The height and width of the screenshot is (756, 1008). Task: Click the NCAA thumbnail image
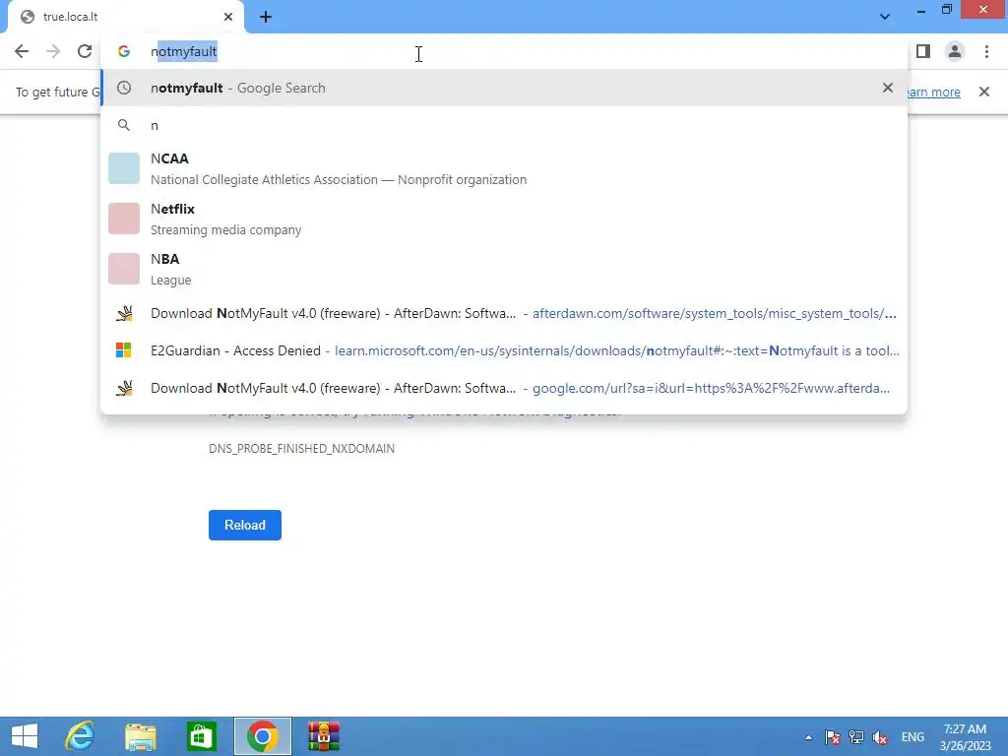(x=124, y=168)
